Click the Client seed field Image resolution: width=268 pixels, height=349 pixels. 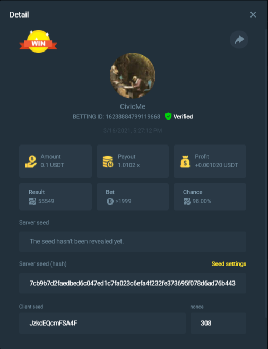(102, 323)
